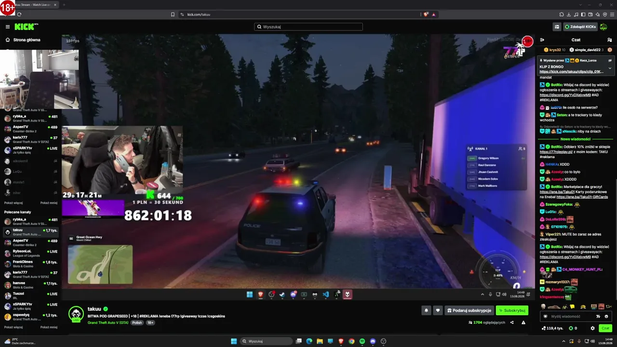Open the chat users list icon

pyautogui.click(x=610, y=40)
